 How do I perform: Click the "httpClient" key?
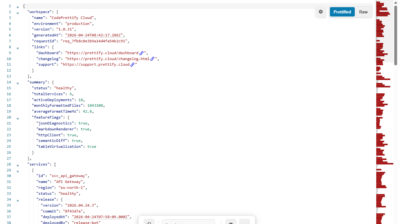coord(49,135)
